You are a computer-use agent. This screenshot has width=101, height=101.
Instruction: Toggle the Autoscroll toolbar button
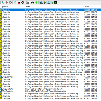(7, 3)
